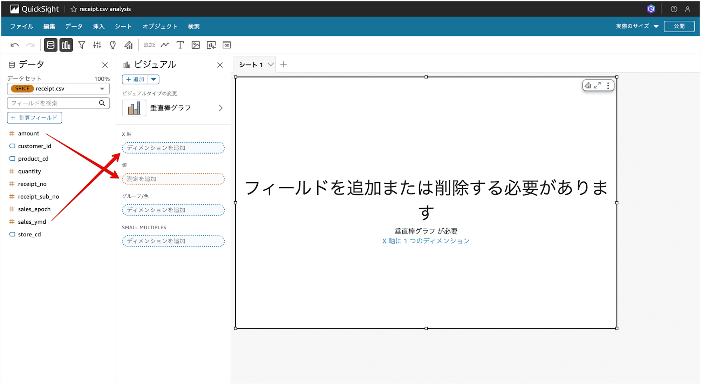Screen dimensions: 701x385
Task: Close the ビジュアル panel
Action: point(220,65)
